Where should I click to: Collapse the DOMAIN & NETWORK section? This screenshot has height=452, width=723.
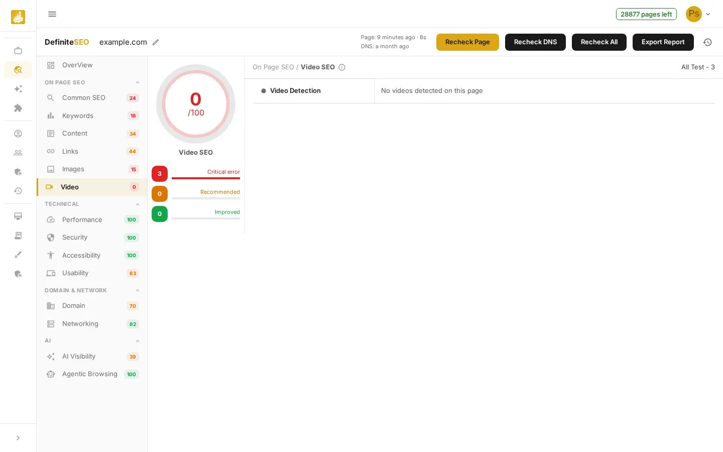tap(138, 290)
